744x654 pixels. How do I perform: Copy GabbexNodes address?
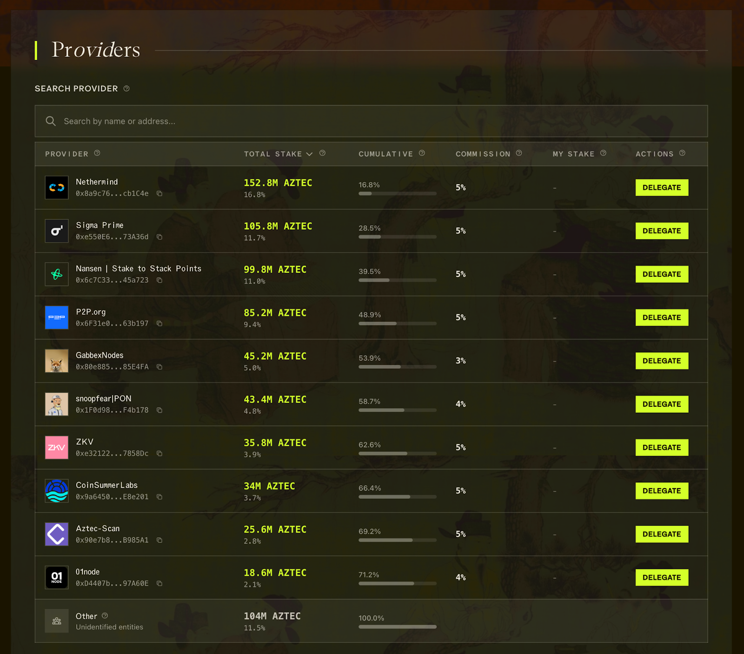click(x=159, y=367)
